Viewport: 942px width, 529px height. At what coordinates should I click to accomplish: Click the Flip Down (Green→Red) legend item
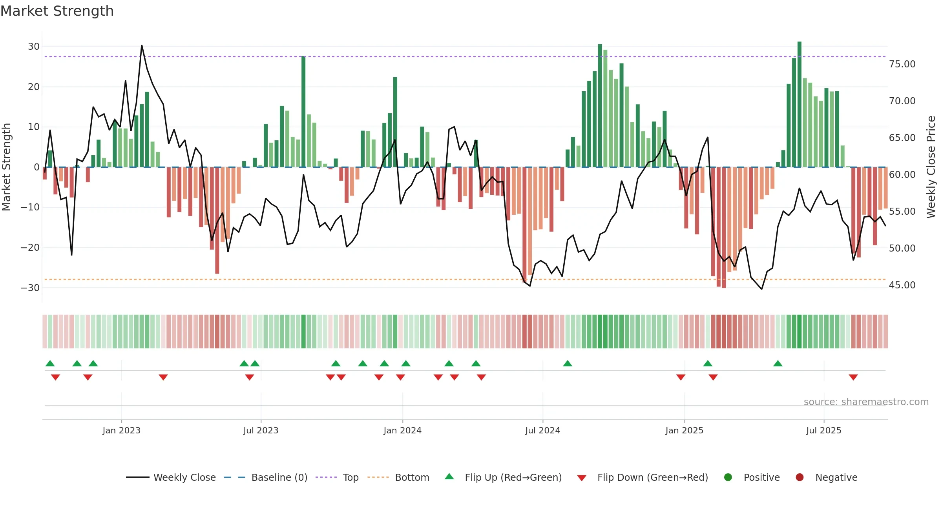click(x=643, y=477)
